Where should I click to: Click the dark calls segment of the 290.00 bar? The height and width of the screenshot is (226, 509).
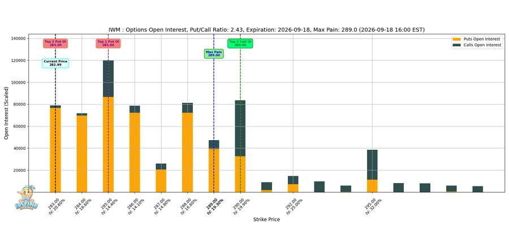tap(240, 128)
